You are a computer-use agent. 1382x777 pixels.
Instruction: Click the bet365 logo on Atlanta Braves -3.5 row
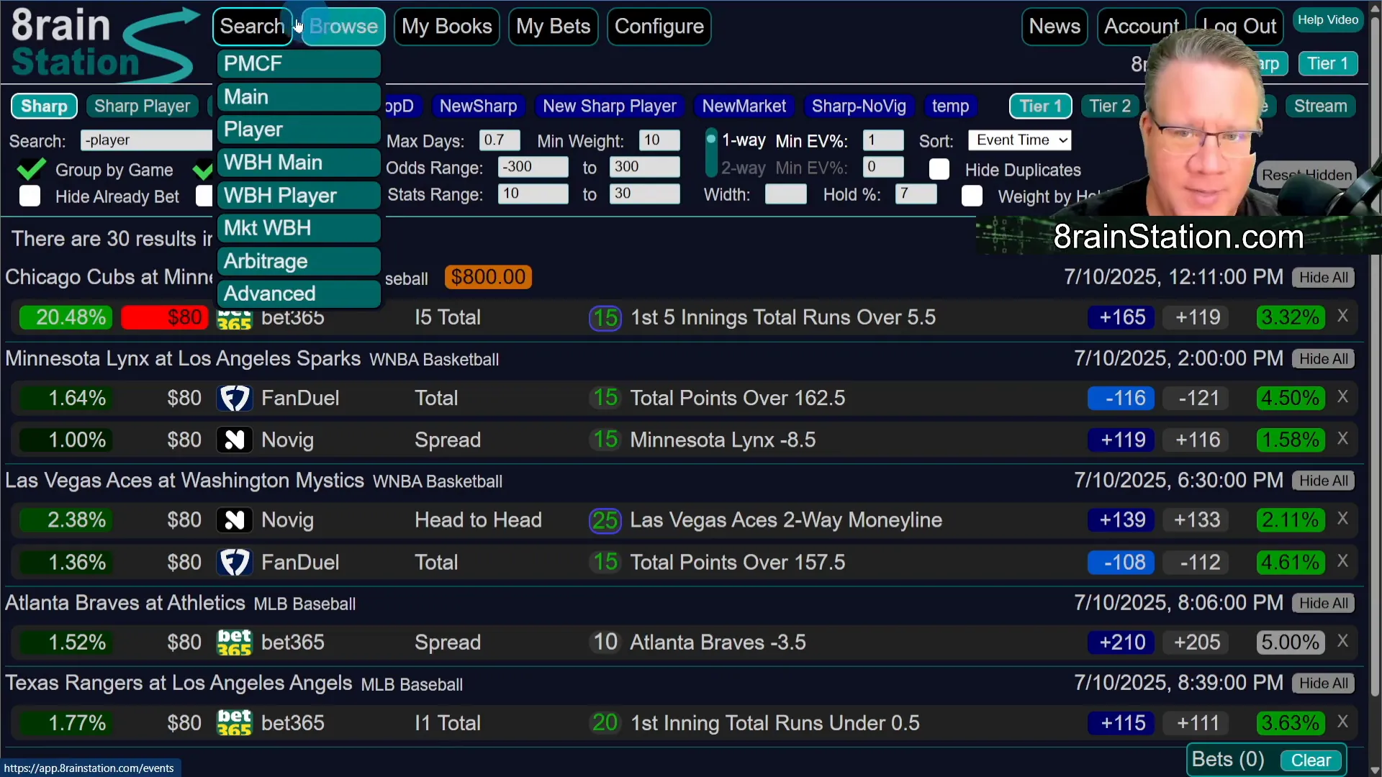[235, 642]
